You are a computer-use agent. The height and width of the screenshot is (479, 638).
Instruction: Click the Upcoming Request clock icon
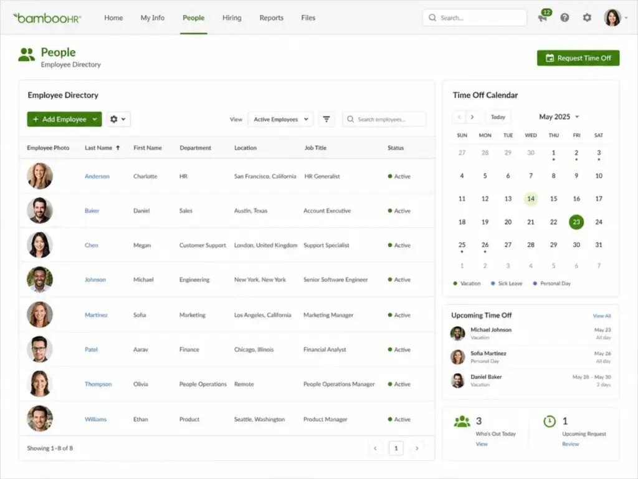point(550,421)
